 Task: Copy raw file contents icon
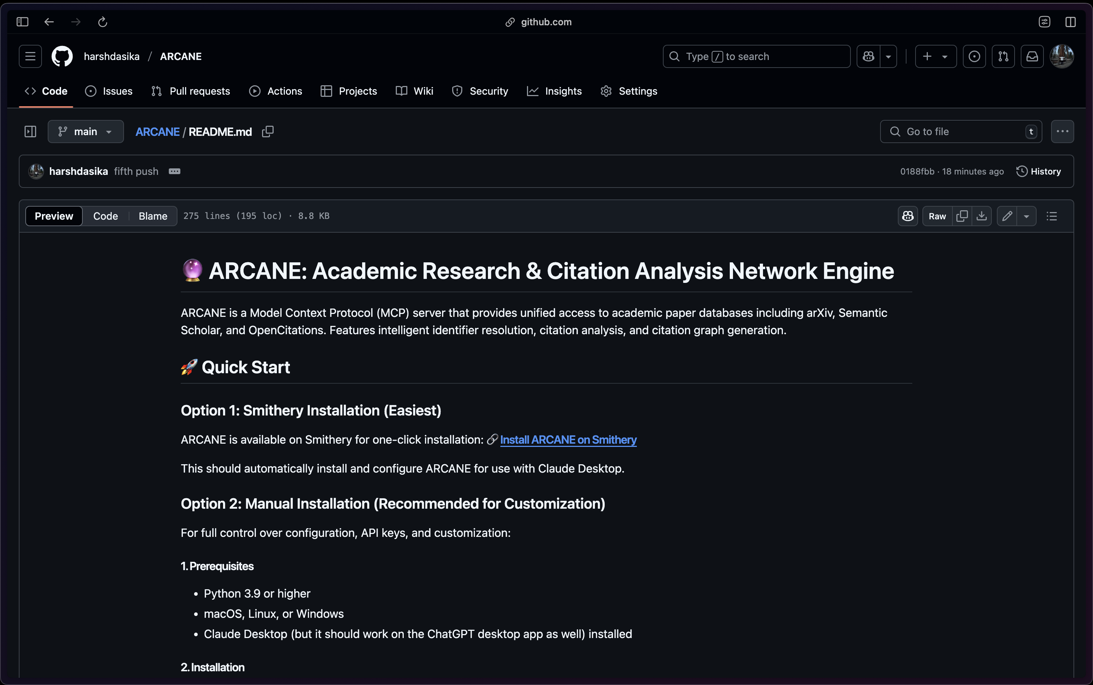961,216
